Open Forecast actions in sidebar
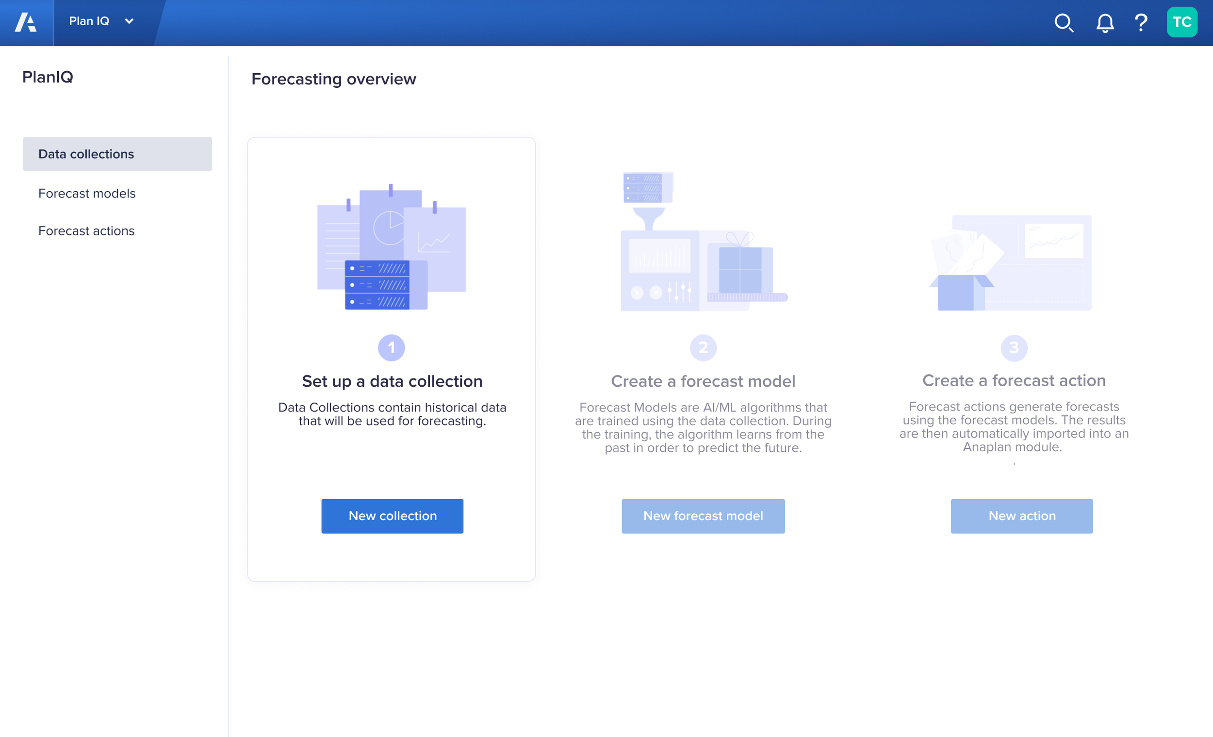Viewport: 1213px width, 737px height. (x=86, y=231)
